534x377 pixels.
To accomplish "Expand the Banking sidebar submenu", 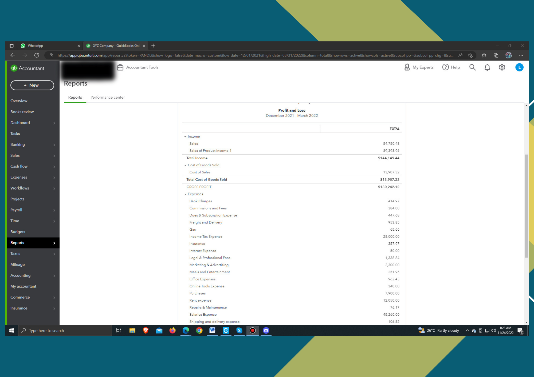I will (54, 145).
